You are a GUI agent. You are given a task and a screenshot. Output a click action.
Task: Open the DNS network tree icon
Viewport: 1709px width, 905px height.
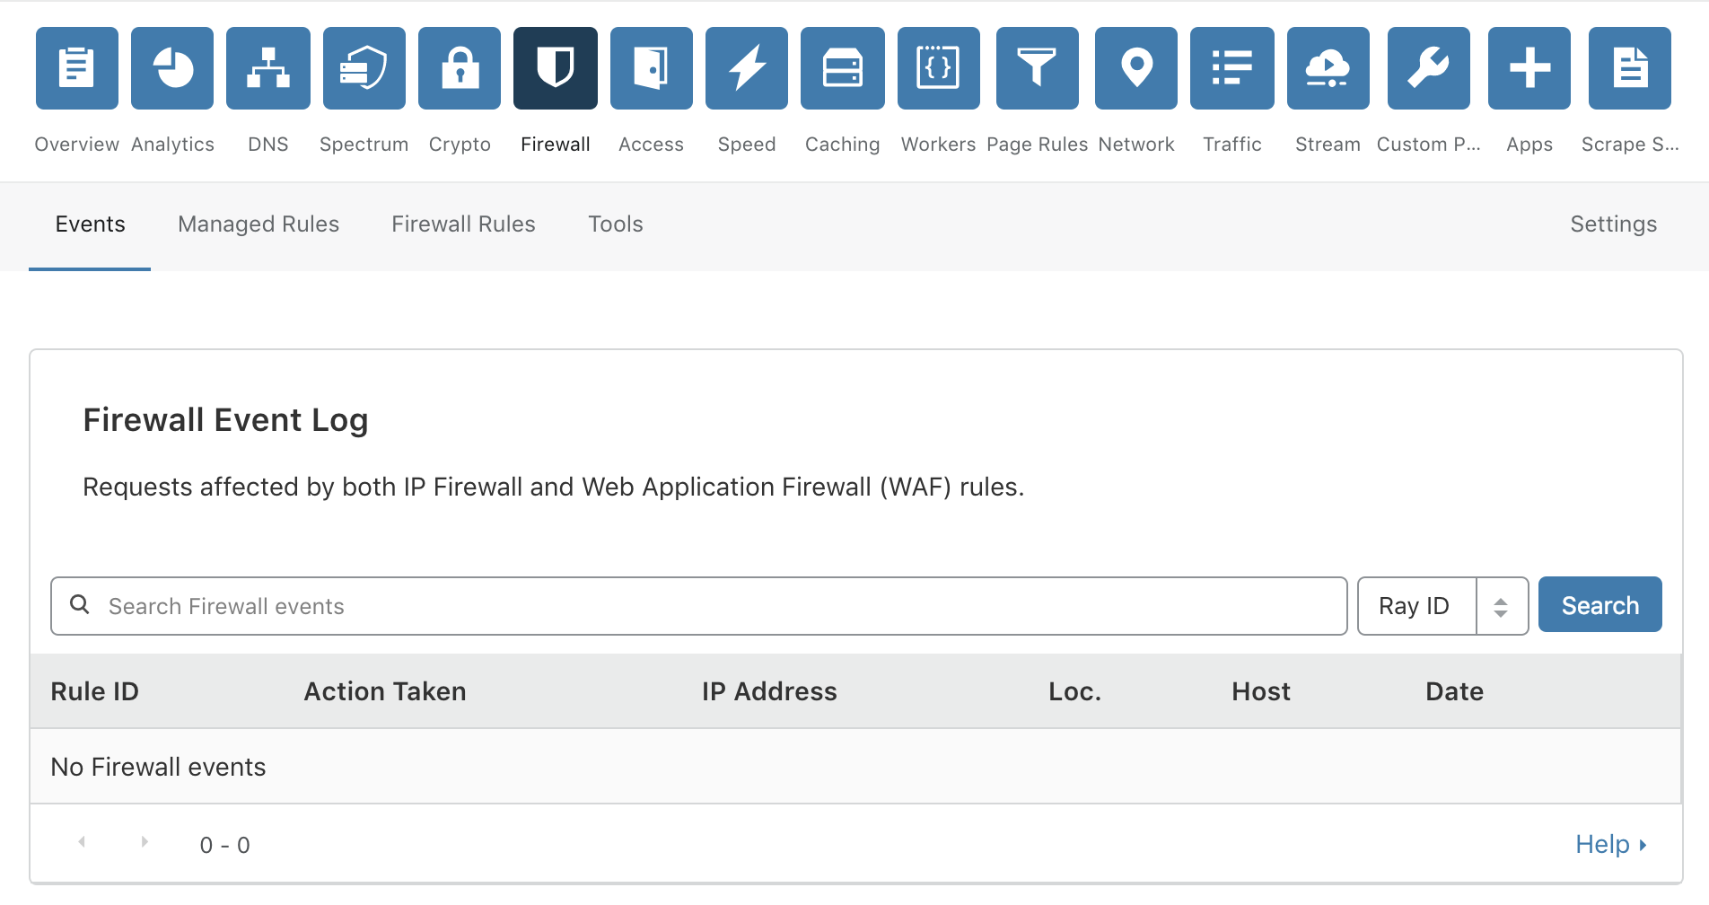[268, 68]
